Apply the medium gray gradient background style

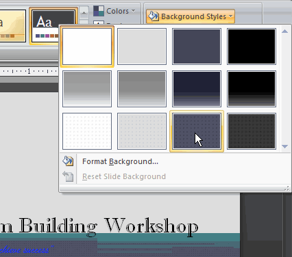[142, 89]
